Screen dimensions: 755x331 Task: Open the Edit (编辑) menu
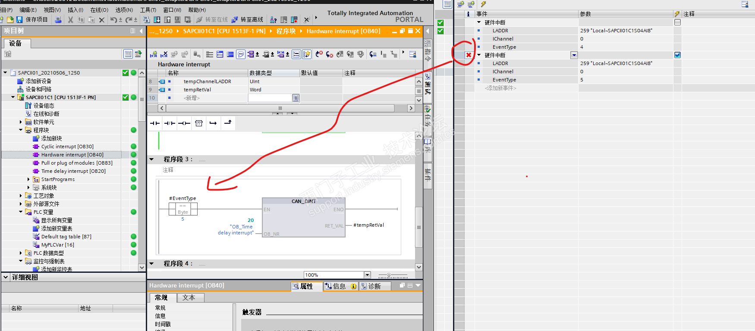(28, 10)
